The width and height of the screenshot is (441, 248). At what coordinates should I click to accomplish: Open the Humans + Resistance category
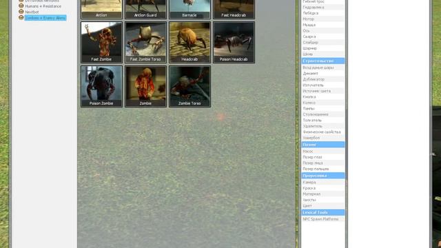point(43,6)
